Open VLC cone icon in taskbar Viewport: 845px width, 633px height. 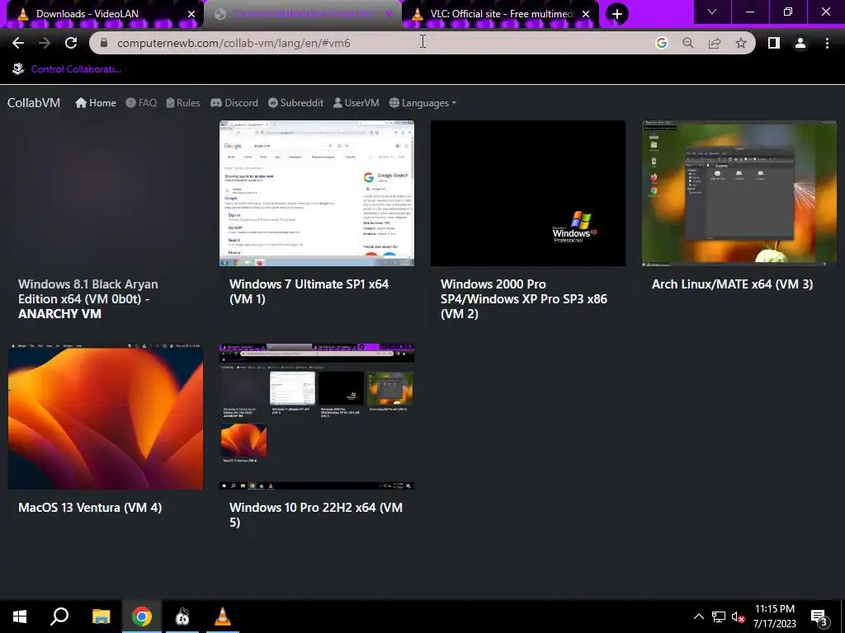(223, 617)
